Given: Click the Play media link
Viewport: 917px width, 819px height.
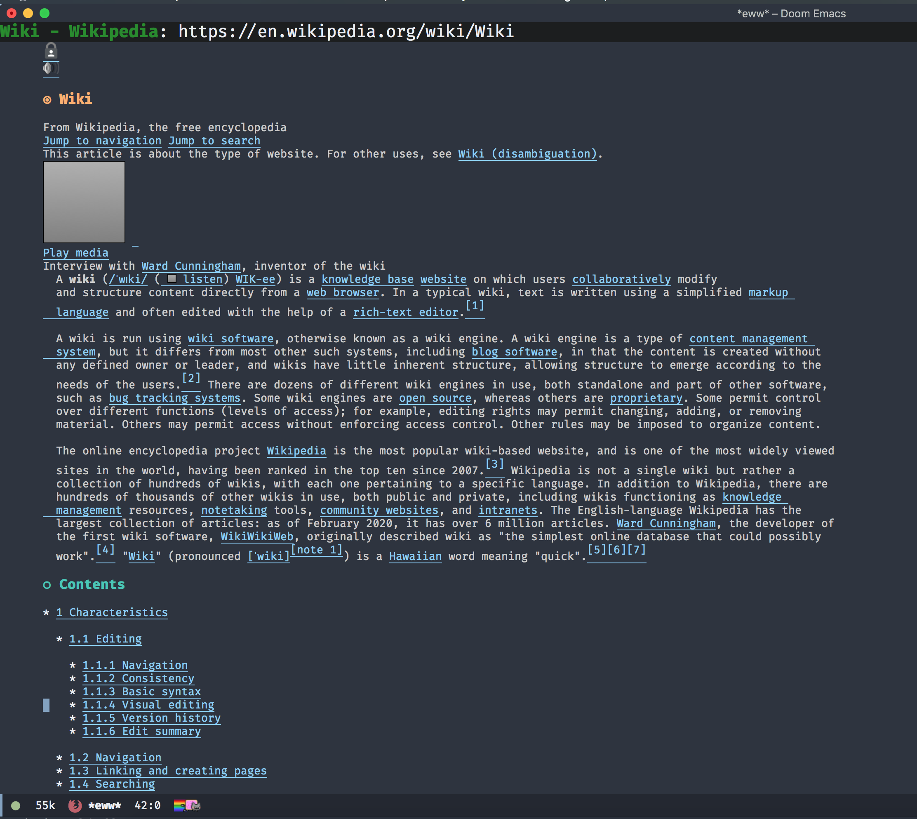Looking at the screenshot, I should 75,253.
